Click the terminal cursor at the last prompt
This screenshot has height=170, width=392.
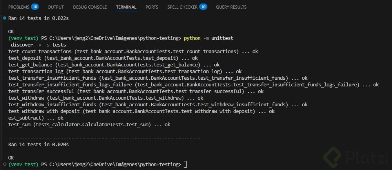point(185,165)
